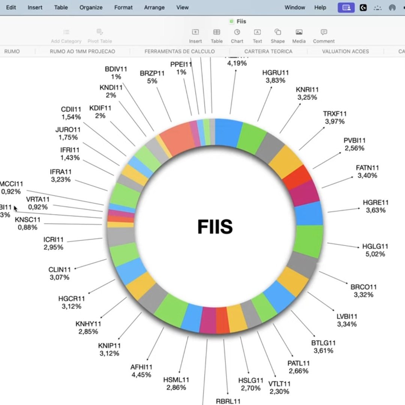405x405 pixels.
Task: Select the KNIP11 3,12% label
Action: coord(109,349)
